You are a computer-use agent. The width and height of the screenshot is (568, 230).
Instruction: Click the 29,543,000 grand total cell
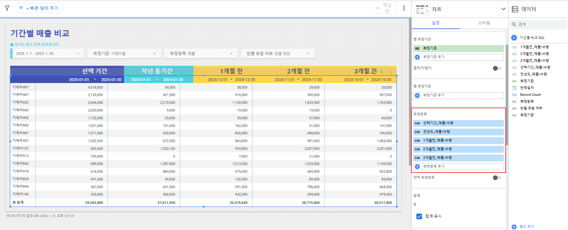click(94, 203)
